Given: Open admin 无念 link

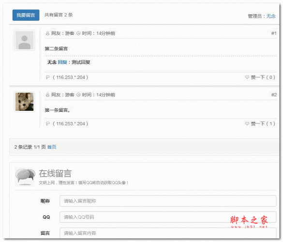Looking at the screenshot, I should pos(271,16).
